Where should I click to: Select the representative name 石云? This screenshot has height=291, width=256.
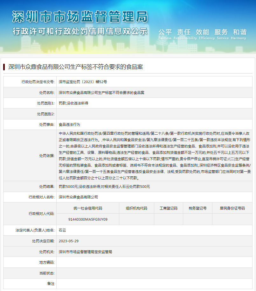[62, 230]
